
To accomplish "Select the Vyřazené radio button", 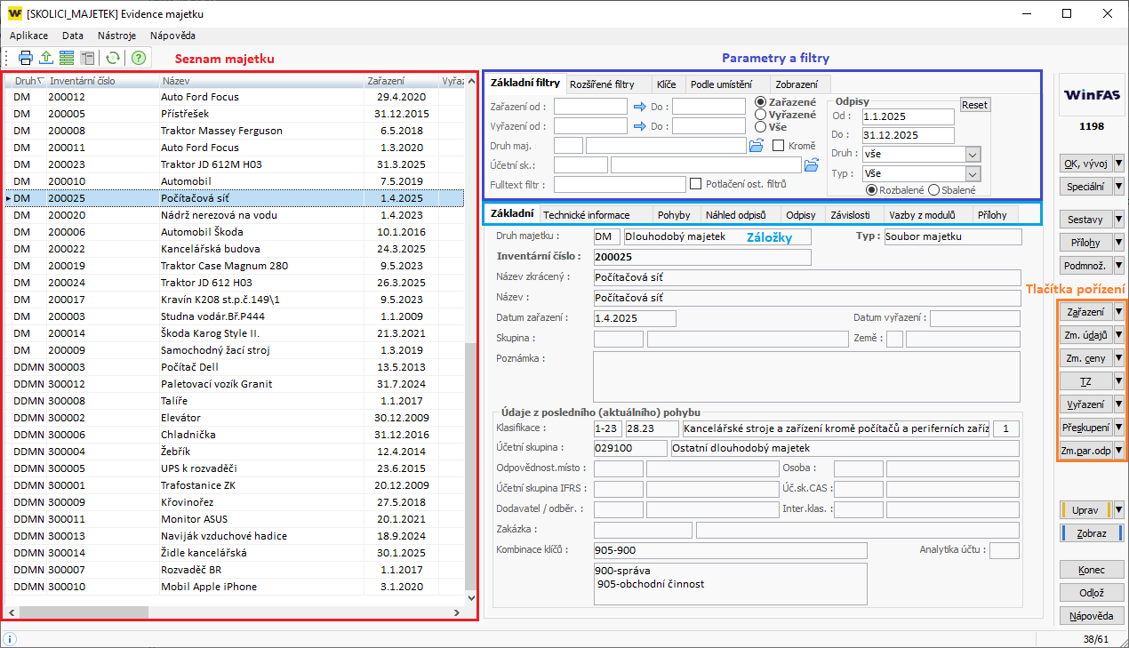I will coord(760,115).
